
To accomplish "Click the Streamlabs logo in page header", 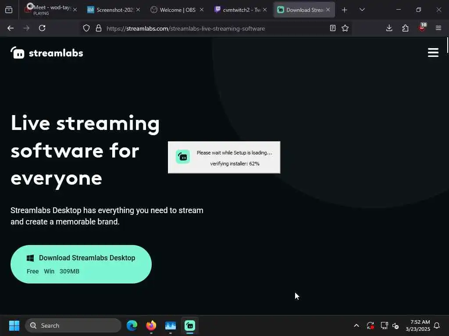I will pos(46,53).
